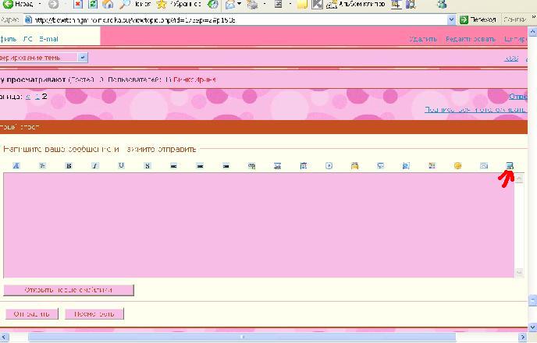Toggle underline formatting (U icon)
Image resolution: width=537 pixels, height=343 pixels.
click(x=121, y=166)
